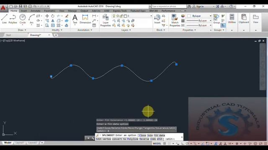The height and width of the screenshot is (150, 268).
Task: Switch to the Layout1 tab
Action: tap(20, 142)
